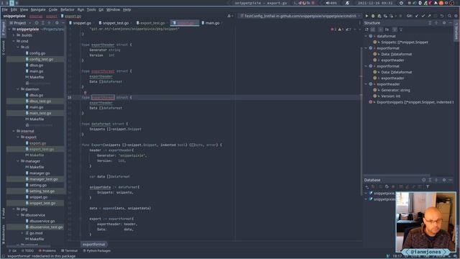Open Database panel settings gear
This screenshot has height=259, width=460.
click(444, 180)
